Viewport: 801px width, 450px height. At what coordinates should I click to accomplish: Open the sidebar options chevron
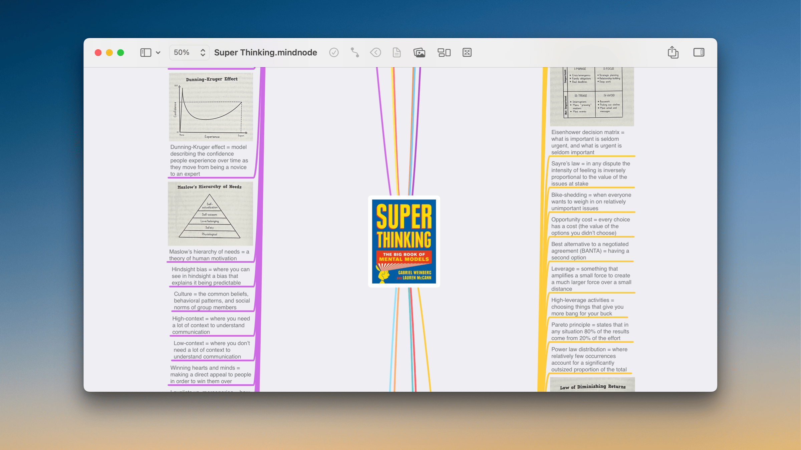click(x=158, y=53)
